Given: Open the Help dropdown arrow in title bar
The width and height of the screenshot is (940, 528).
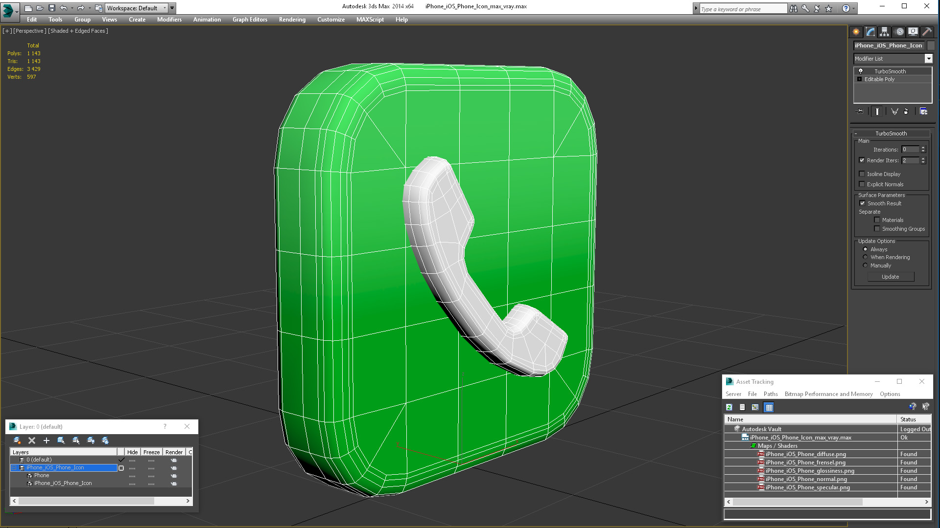Looking at the screenshot, I should click(854, 8).
